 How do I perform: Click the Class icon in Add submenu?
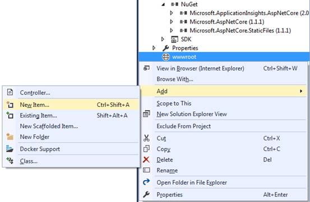[x=10, y=161]
